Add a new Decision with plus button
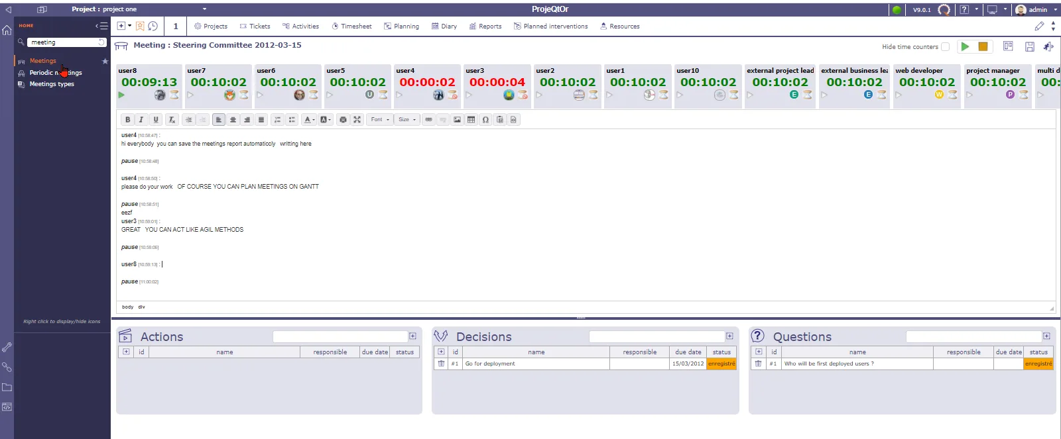Image resolution: width=1061 pixels, height=439 pixels. (729, 336)
